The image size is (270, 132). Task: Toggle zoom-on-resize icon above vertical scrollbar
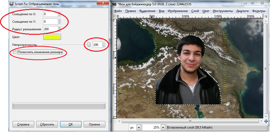266,16
